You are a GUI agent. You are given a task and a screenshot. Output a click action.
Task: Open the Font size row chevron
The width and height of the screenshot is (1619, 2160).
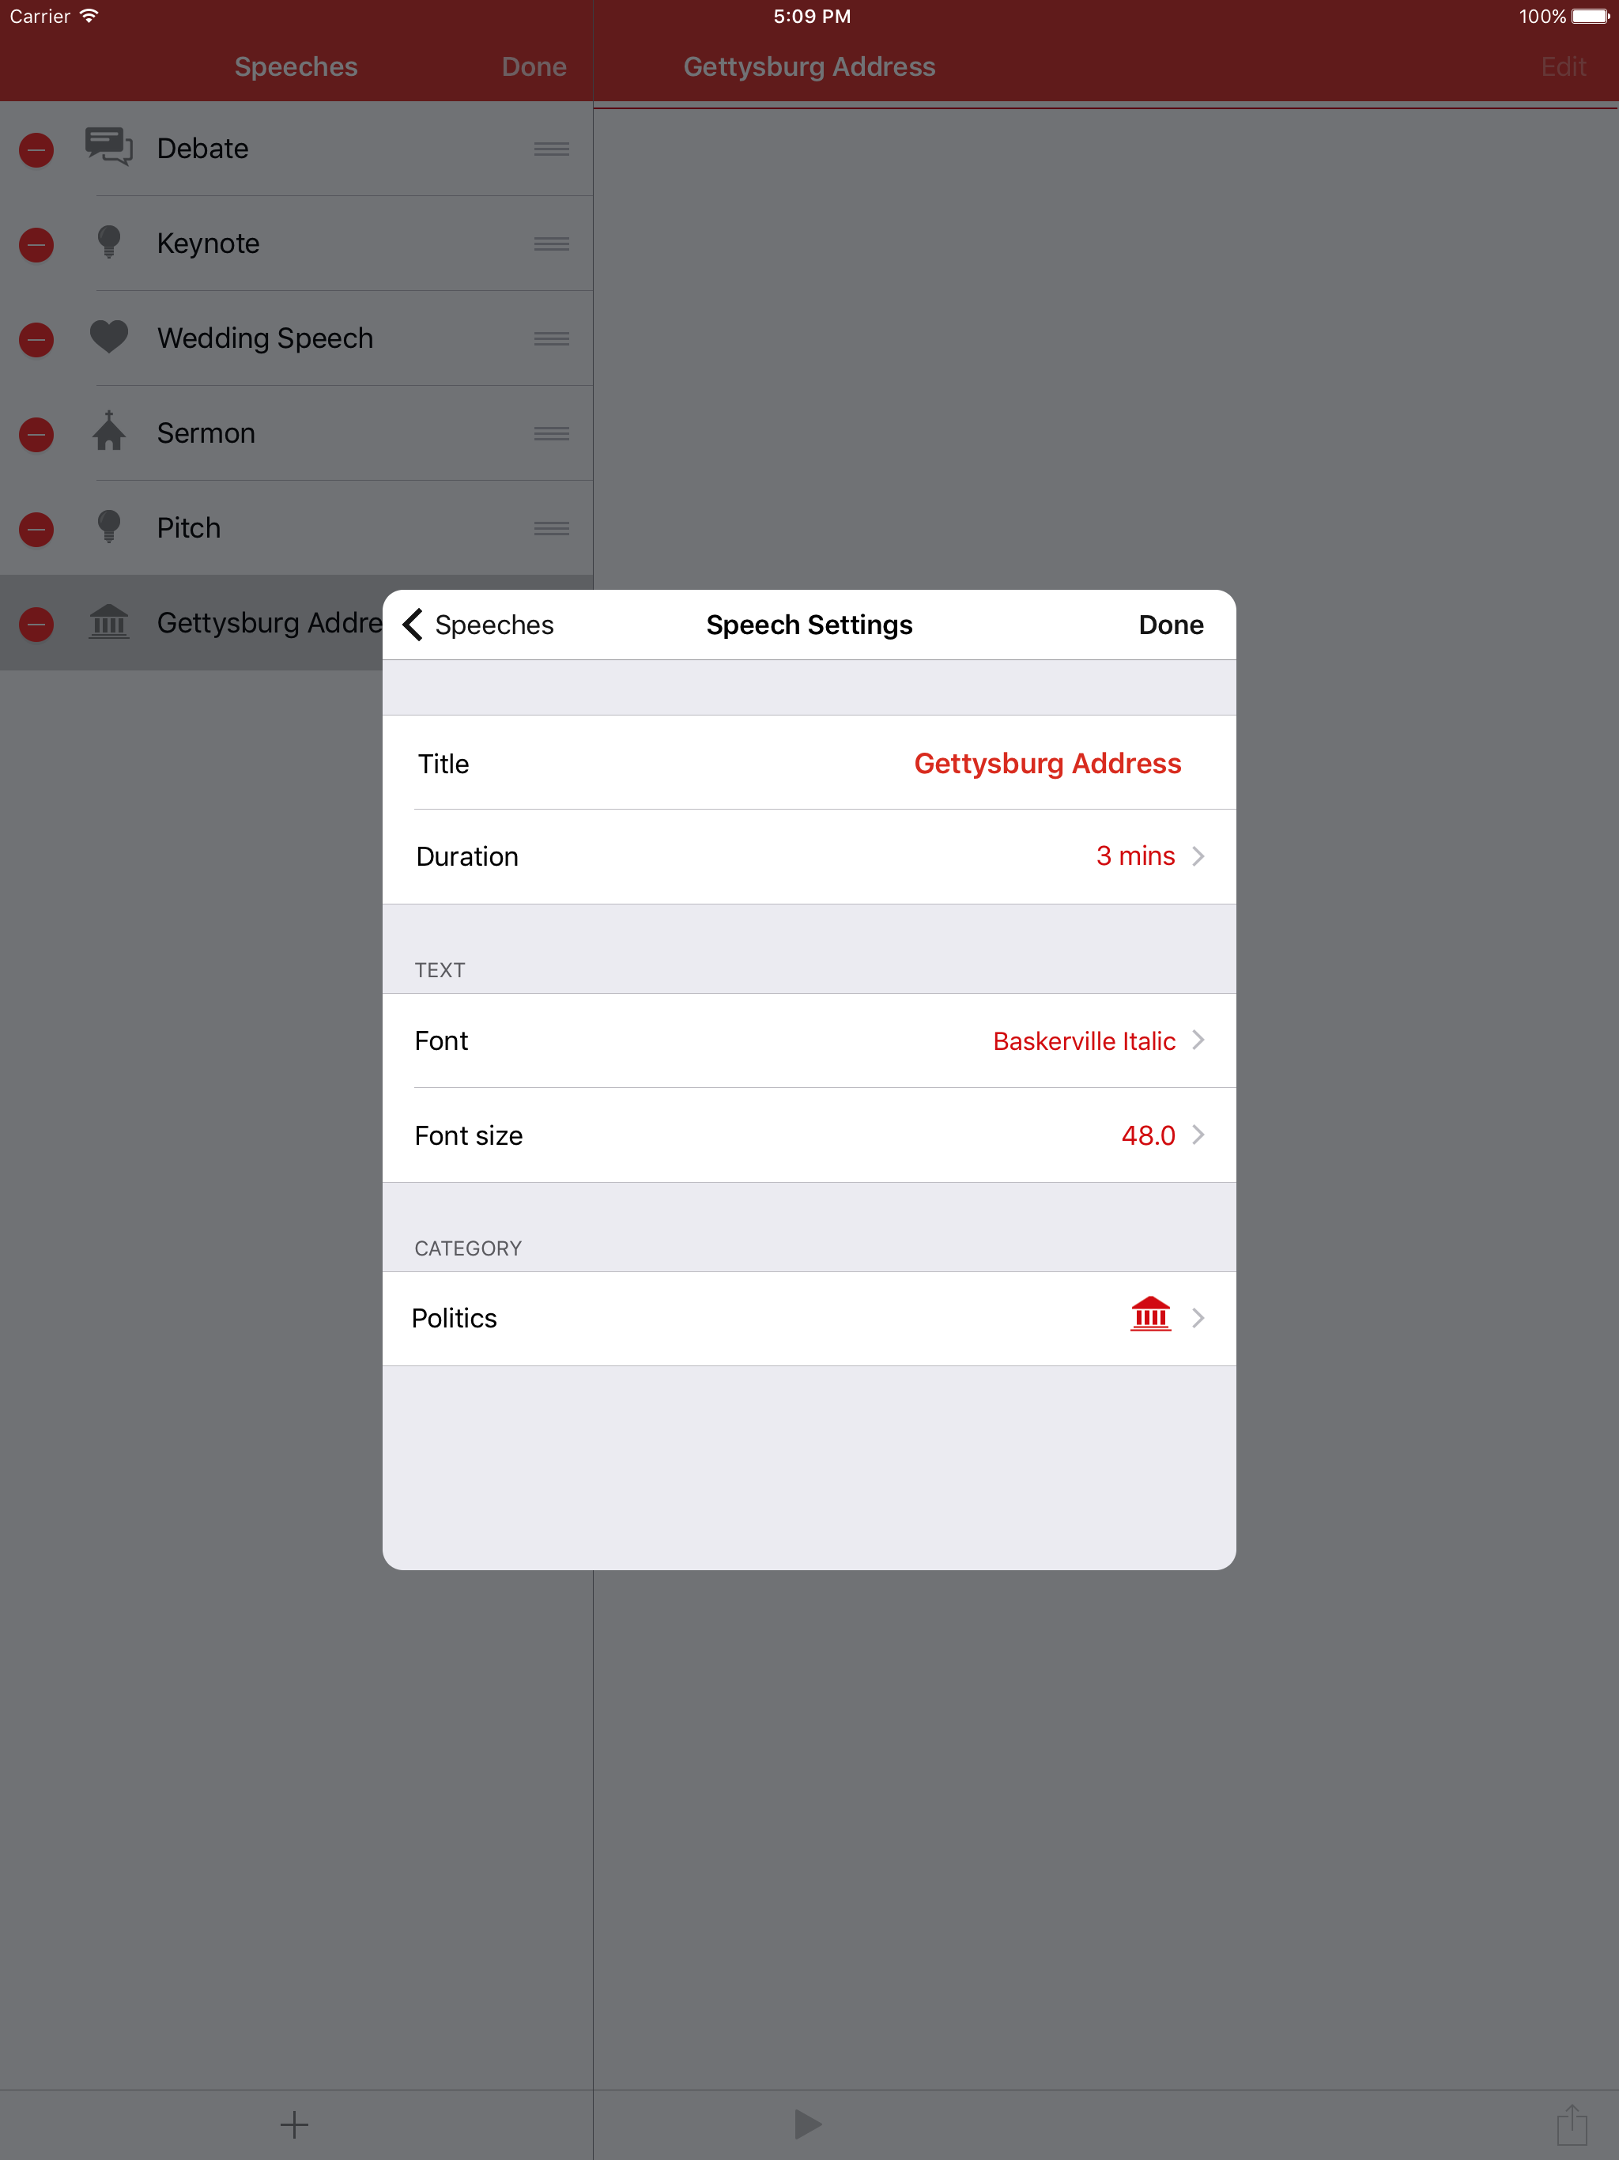[1198, 1135]
